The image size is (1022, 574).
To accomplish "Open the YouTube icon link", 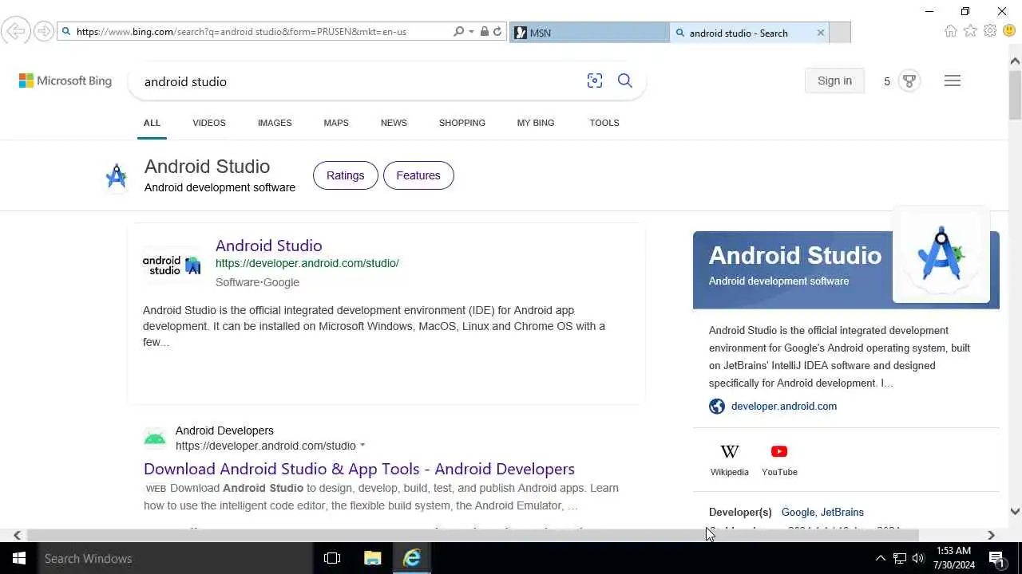I will [779, 460].
